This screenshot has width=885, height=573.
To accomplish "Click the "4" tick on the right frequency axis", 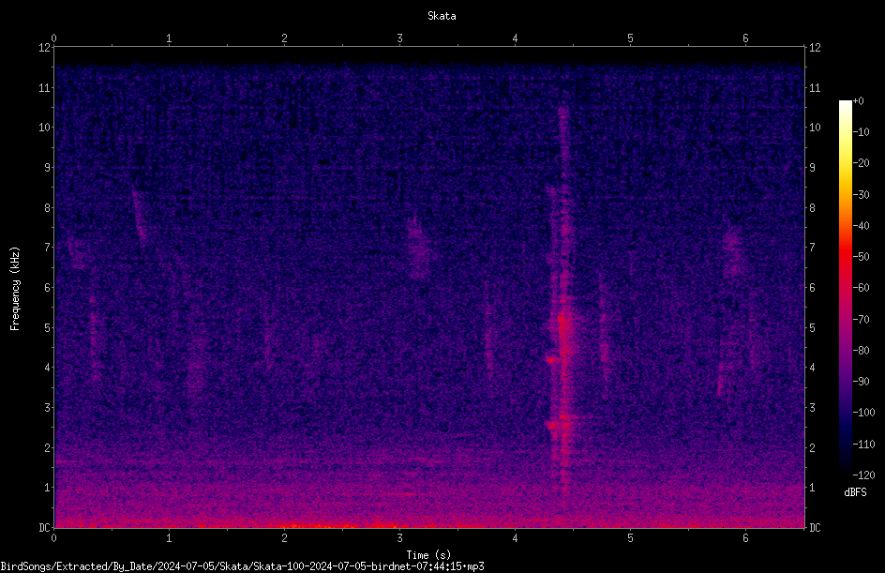I will (812, 368).
